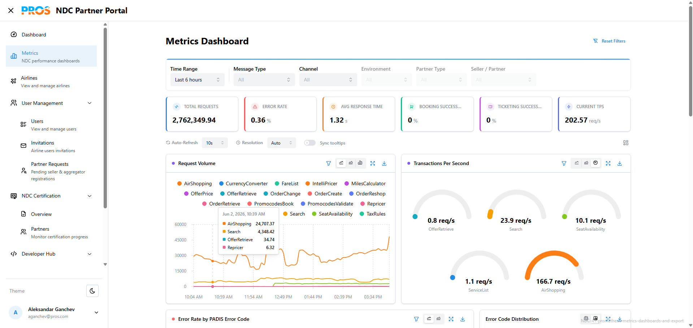The image size is (693, 328).
Task: Go to the Airlines page
Action: tap(51, 81)
